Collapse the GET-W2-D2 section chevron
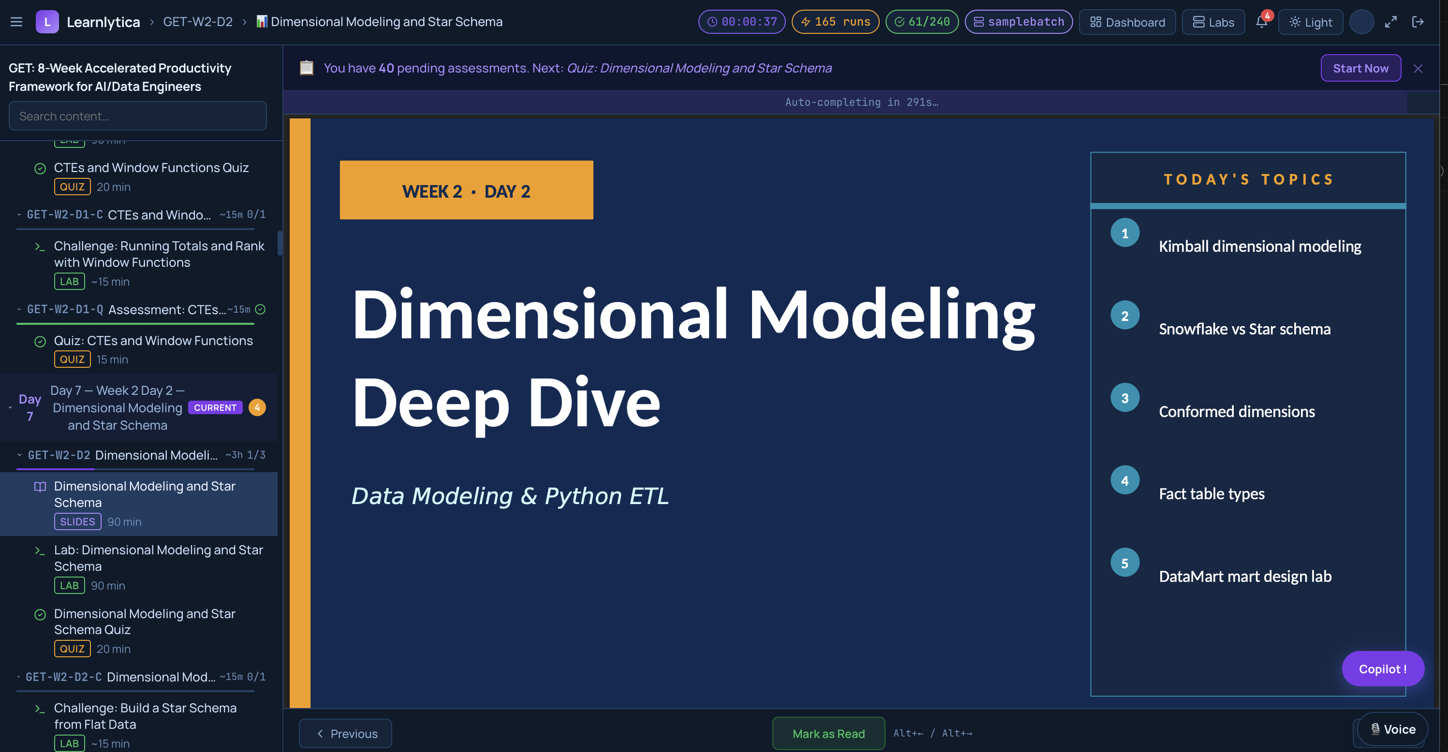 pyautogui.click(x=18, y=455)
